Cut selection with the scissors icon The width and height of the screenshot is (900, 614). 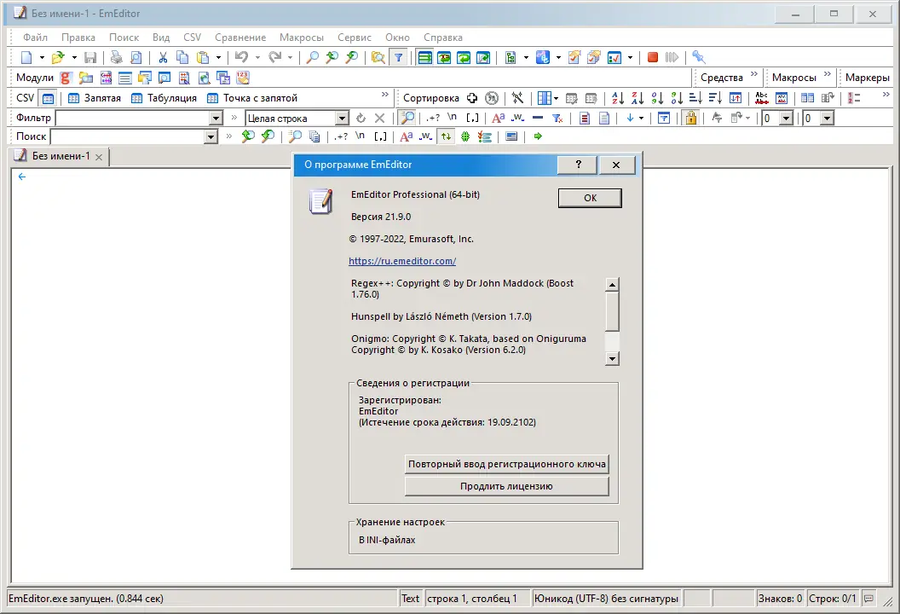[x=163, y=57]
